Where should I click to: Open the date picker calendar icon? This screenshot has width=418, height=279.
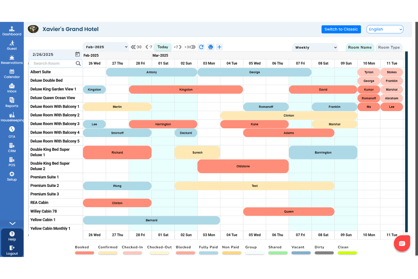[77, 54]
